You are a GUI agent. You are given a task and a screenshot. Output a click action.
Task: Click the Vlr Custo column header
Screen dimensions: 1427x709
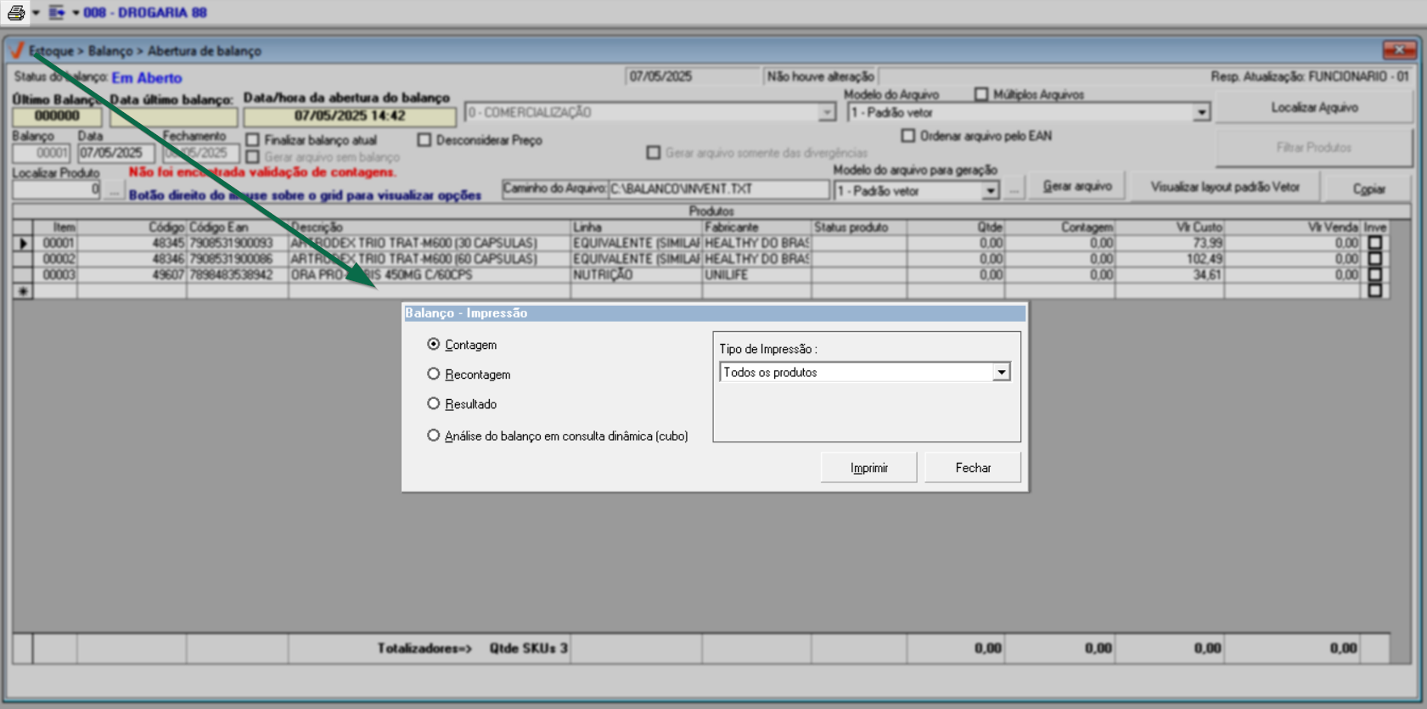1170,228
